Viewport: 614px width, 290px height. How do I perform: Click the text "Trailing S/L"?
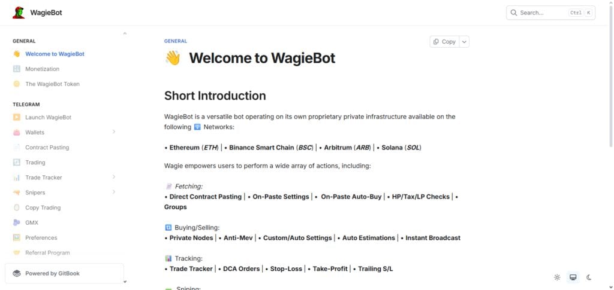(375, 268)
